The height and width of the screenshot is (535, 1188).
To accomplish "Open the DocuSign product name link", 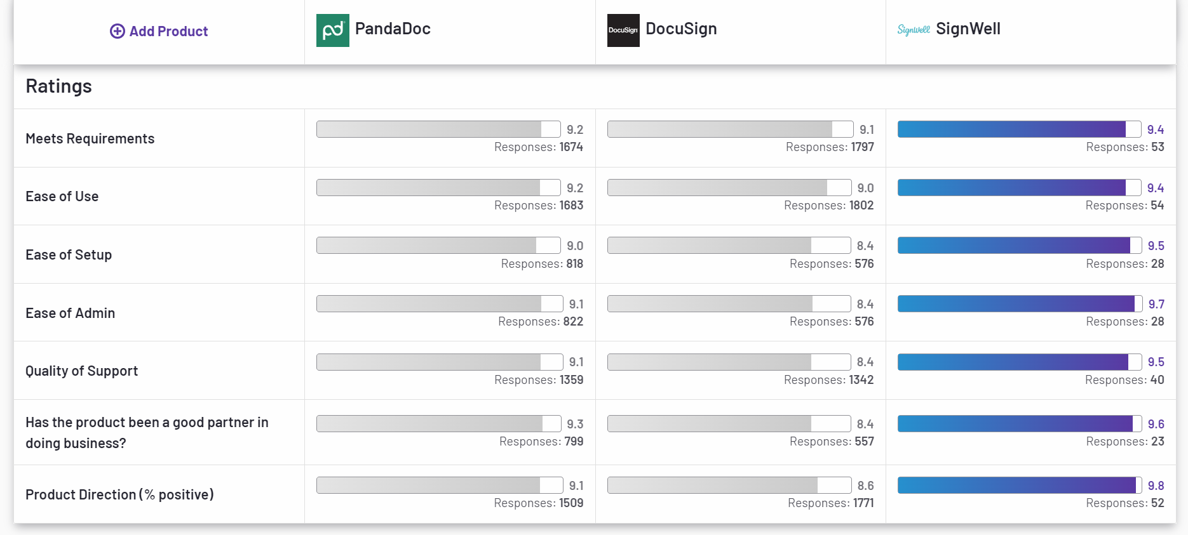I will 681,29.
